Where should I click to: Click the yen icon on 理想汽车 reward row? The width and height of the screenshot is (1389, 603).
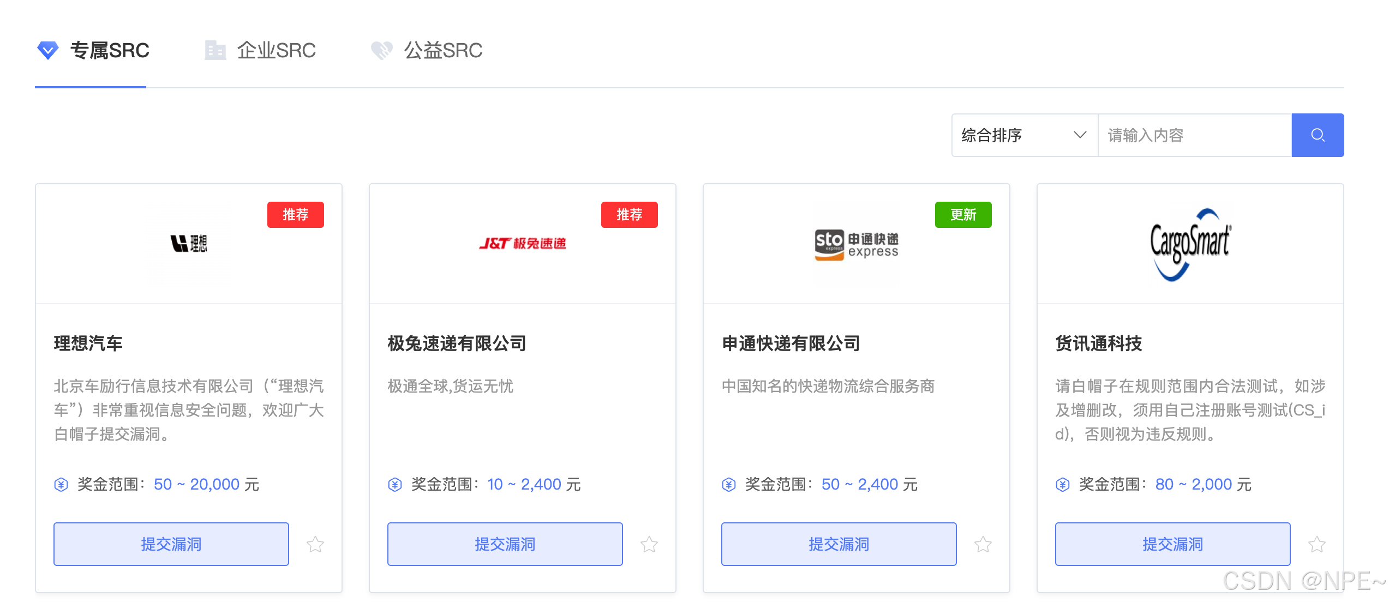[61, 484]
